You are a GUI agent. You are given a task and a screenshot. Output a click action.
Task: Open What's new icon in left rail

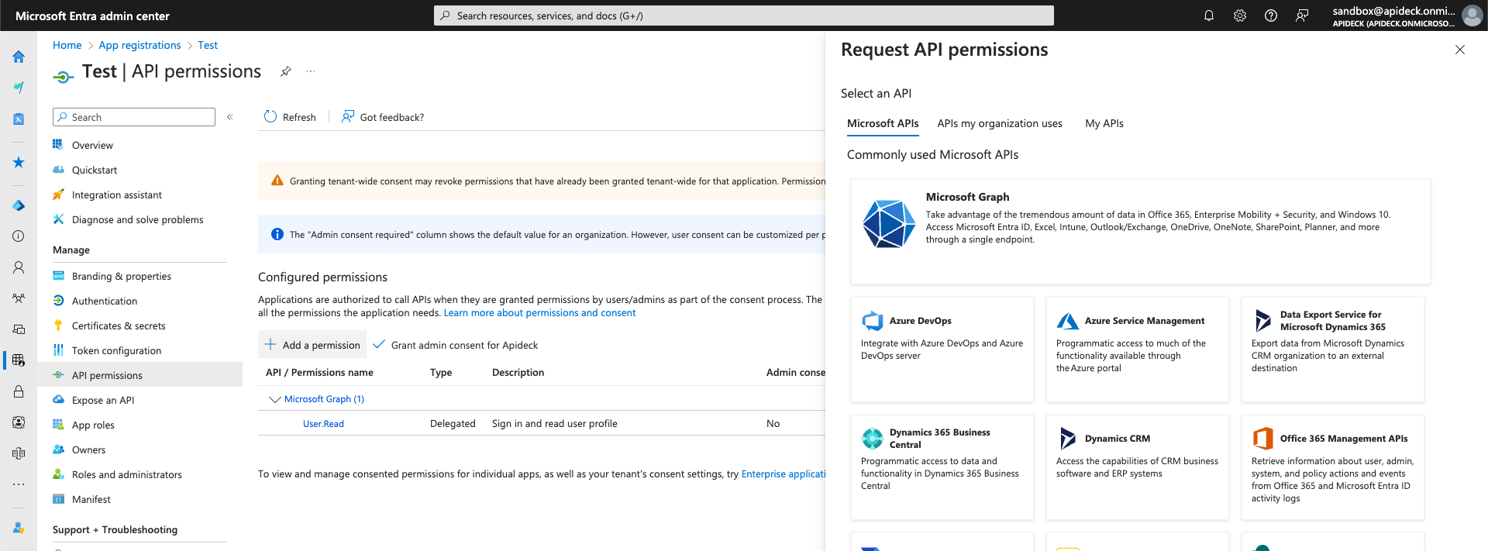point(19,88)
